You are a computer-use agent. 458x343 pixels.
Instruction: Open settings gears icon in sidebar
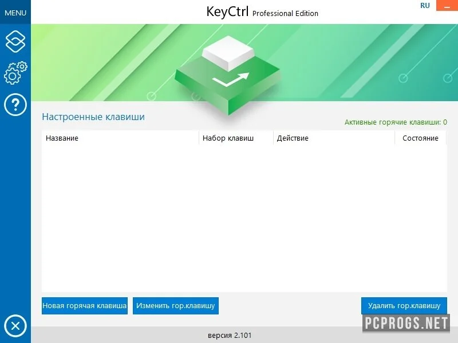(x=15, y=73)
